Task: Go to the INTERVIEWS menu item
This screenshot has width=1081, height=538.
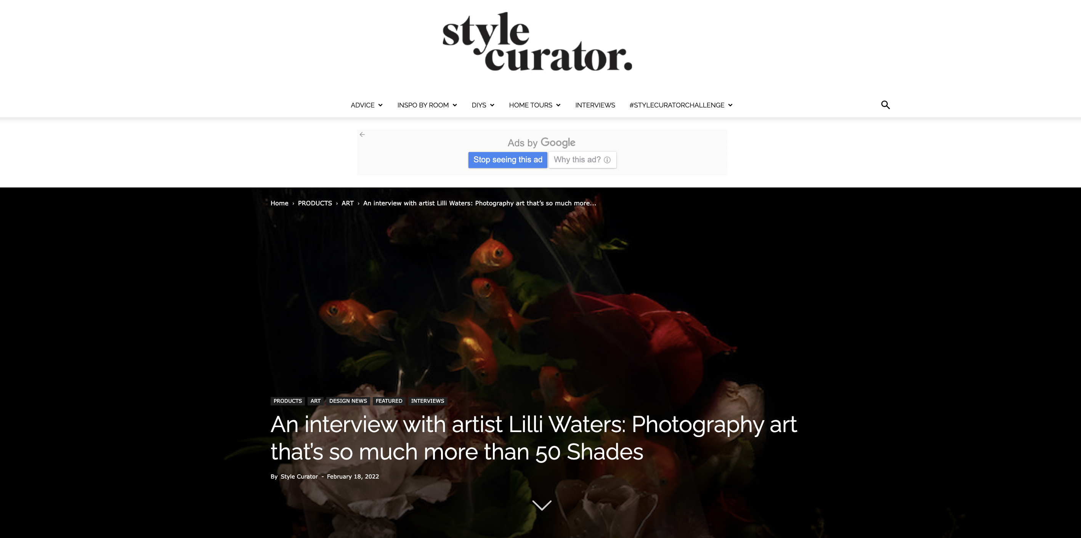Action: [595, 105]
